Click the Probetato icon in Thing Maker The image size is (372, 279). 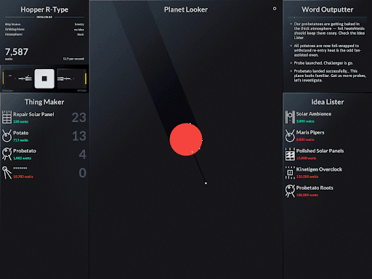[7, 154]
